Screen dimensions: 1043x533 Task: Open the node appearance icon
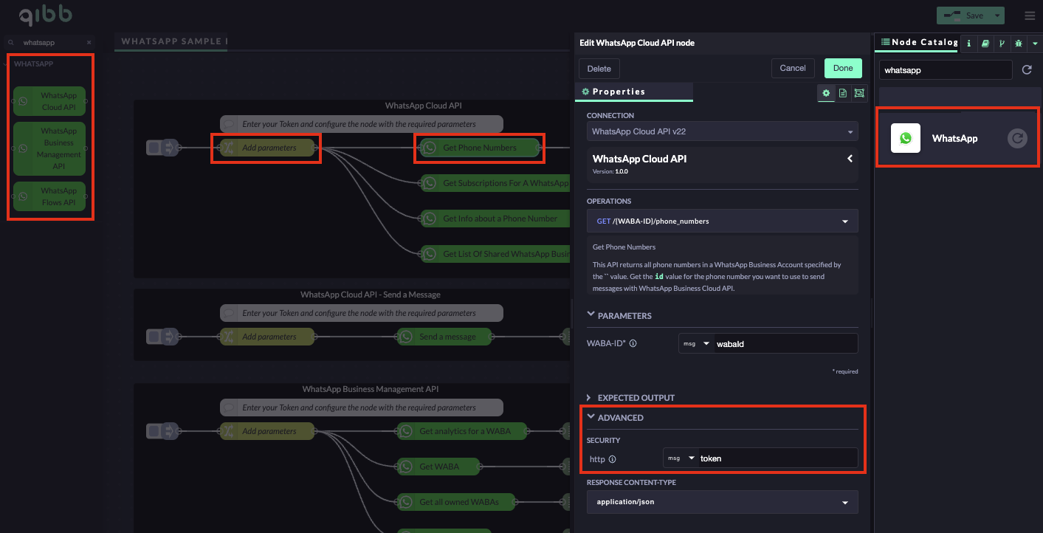[858, 93]
